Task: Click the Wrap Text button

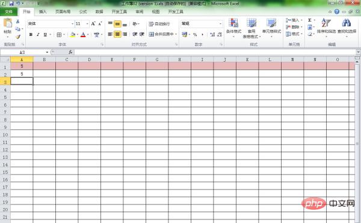Action: (159, 23)
